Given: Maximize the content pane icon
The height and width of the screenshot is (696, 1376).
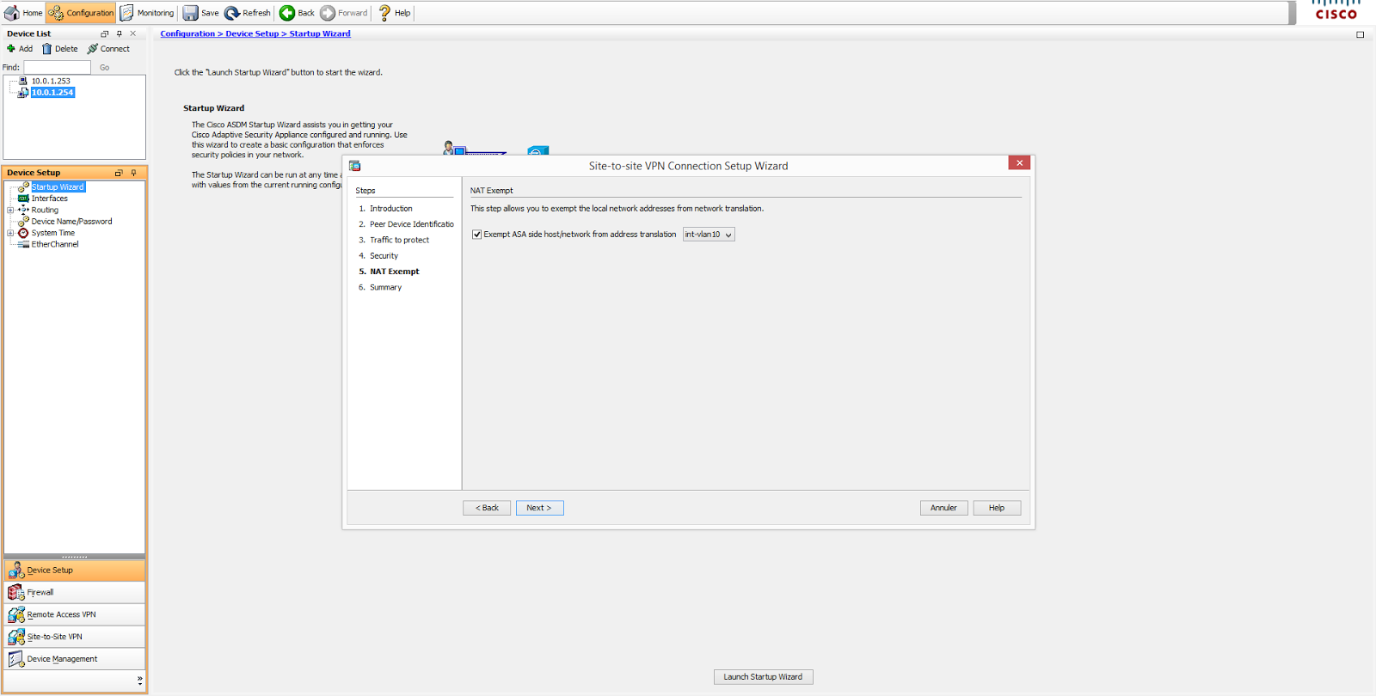Looking at the screenshot, I should pyautogui.click(x=1360, y=34).
